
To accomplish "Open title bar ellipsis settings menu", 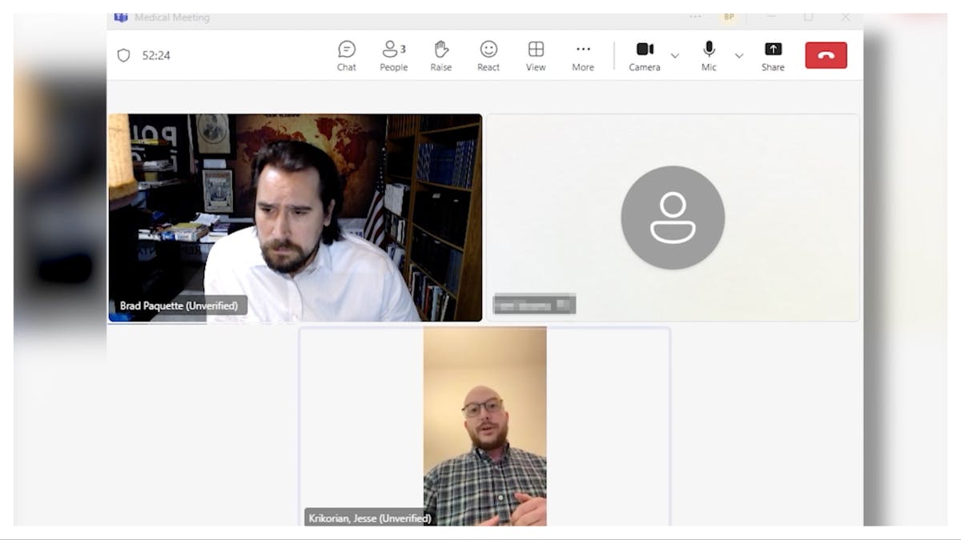I will click(x=695, y=17).
